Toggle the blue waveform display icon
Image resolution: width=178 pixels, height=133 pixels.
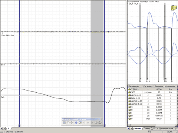76,123
